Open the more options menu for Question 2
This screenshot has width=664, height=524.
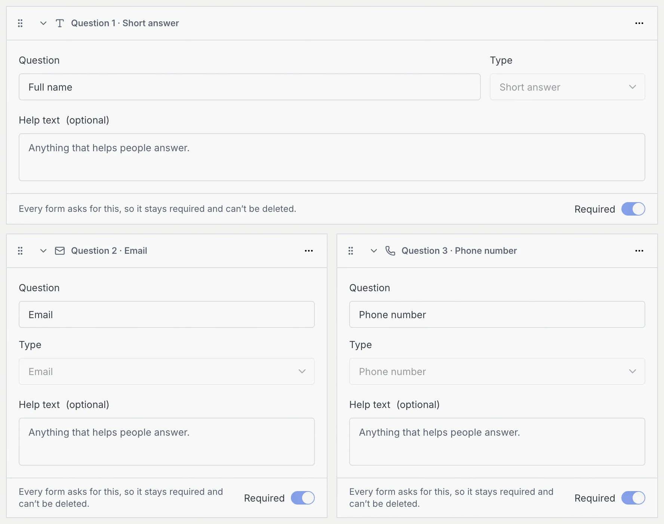click(x=309, y=251)
